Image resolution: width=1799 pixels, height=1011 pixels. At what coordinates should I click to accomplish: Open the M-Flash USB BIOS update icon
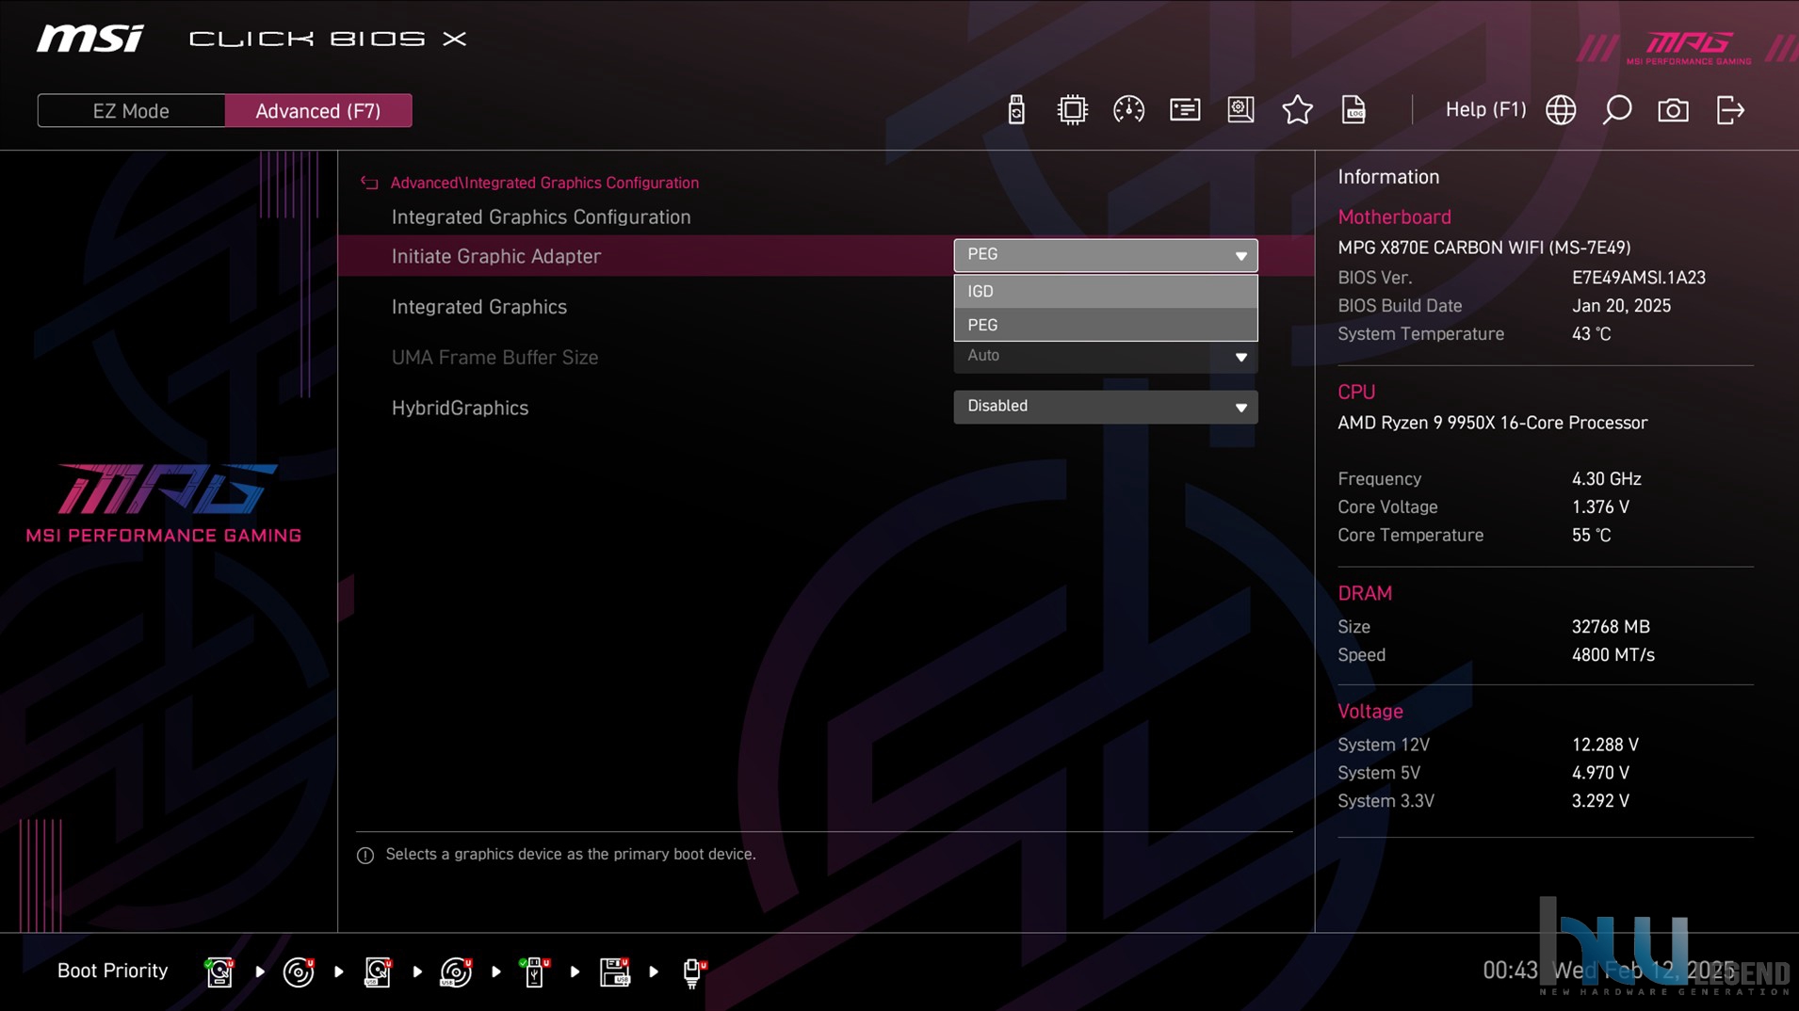tap(1016, 110)
